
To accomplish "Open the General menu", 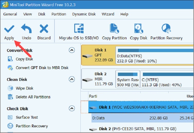I will [10, 14].
